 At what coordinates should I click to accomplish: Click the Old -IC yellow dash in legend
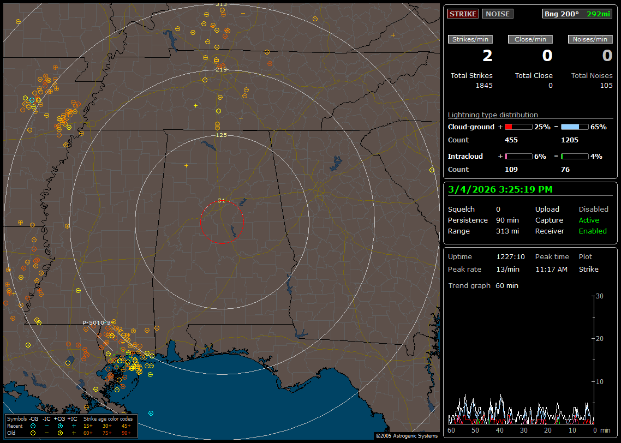46,433
